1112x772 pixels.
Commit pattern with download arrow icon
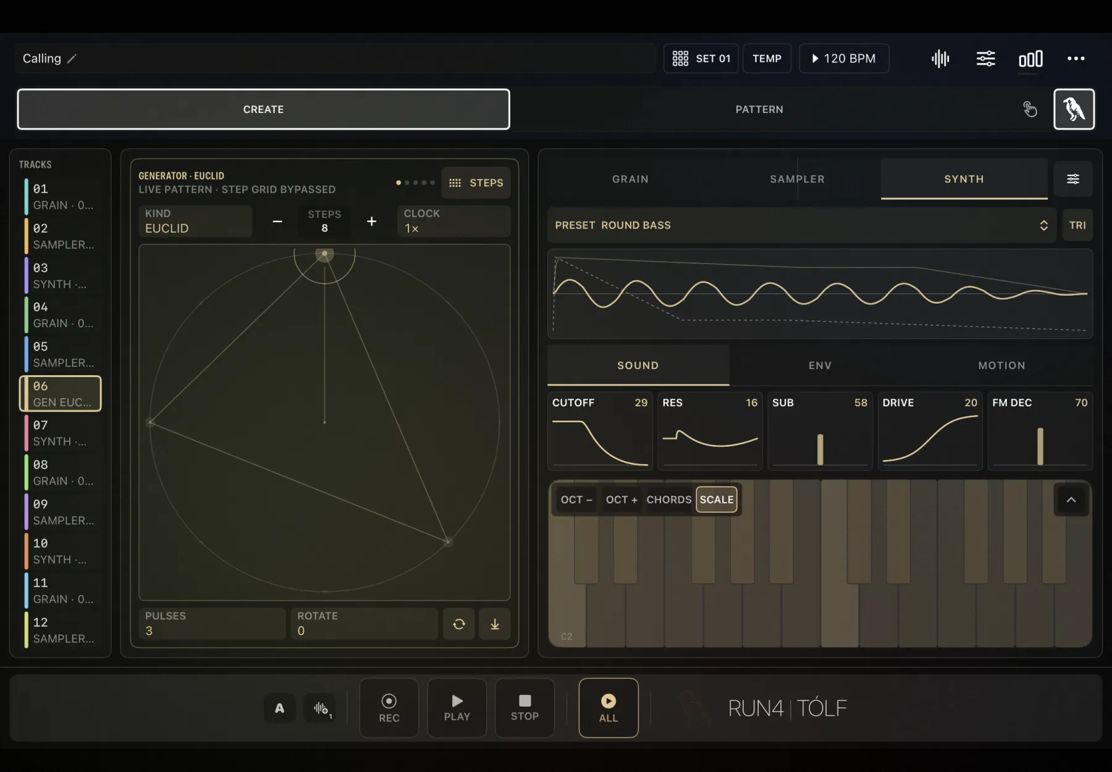(495, 624)
